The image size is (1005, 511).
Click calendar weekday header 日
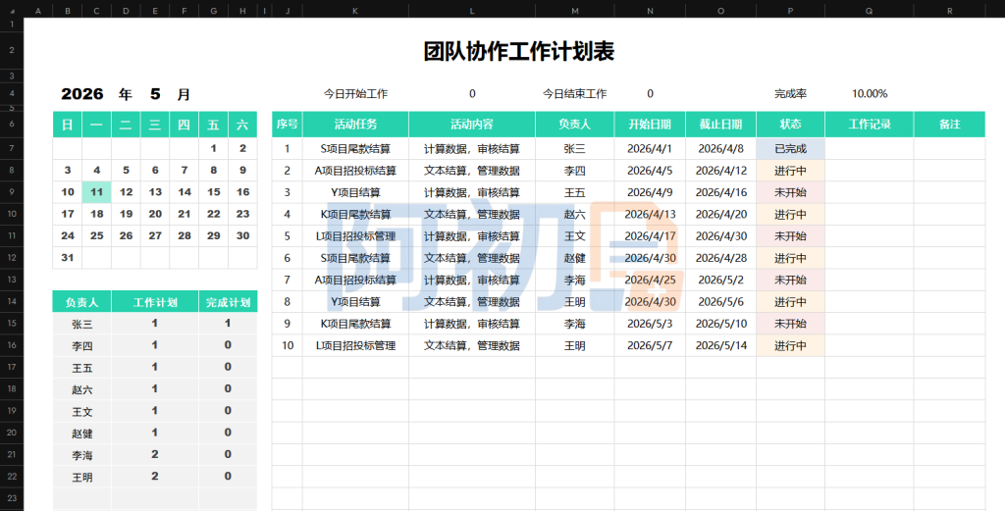[x=68, y=125]
